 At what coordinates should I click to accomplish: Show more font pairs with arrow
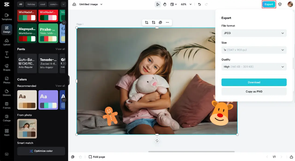[x=64, y=63]
